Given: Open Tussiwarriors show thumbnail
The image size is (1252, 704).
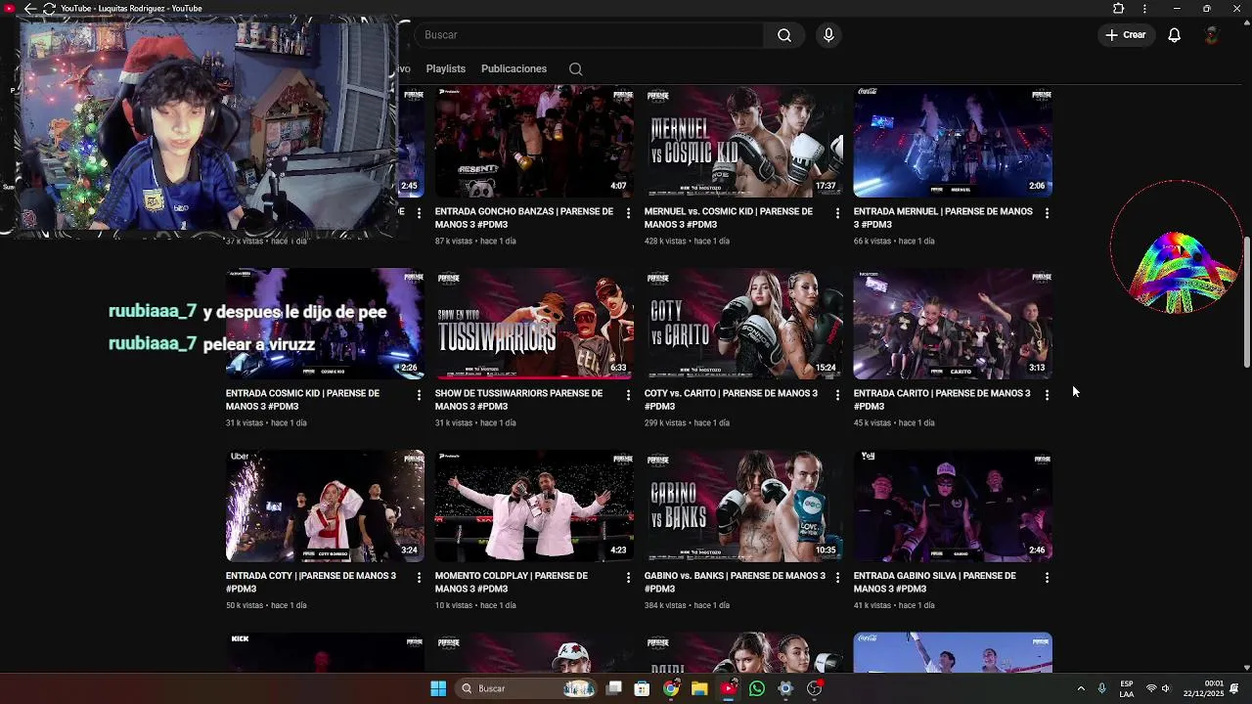Looking at the screenshot, I should pos(534,324).
